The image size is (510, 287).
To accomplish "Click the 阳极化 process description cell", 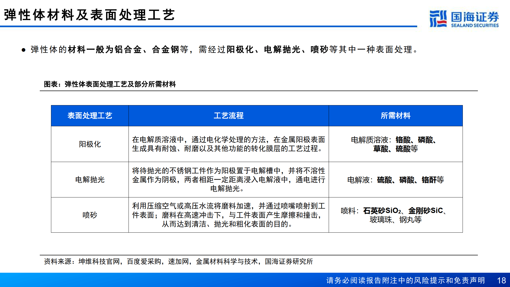I will pos(229,144).
